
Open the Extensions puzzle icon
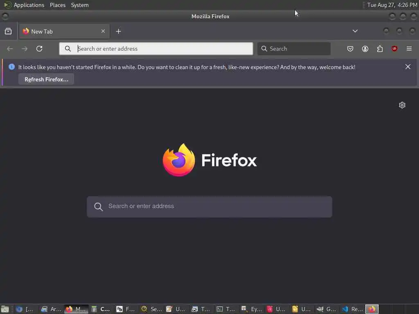380,49
